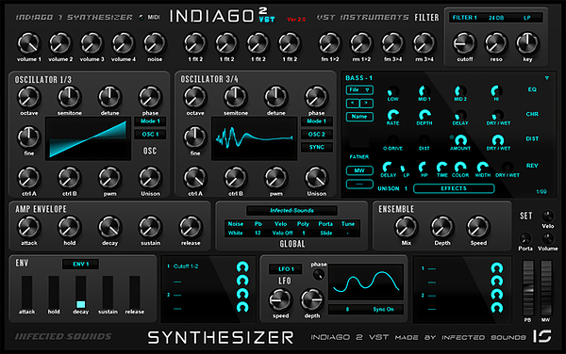This screenshot has width=566, height=354.
Task: Click the Ensemble Mix knob
Action: pyautogui.click(x=406, y=227)
